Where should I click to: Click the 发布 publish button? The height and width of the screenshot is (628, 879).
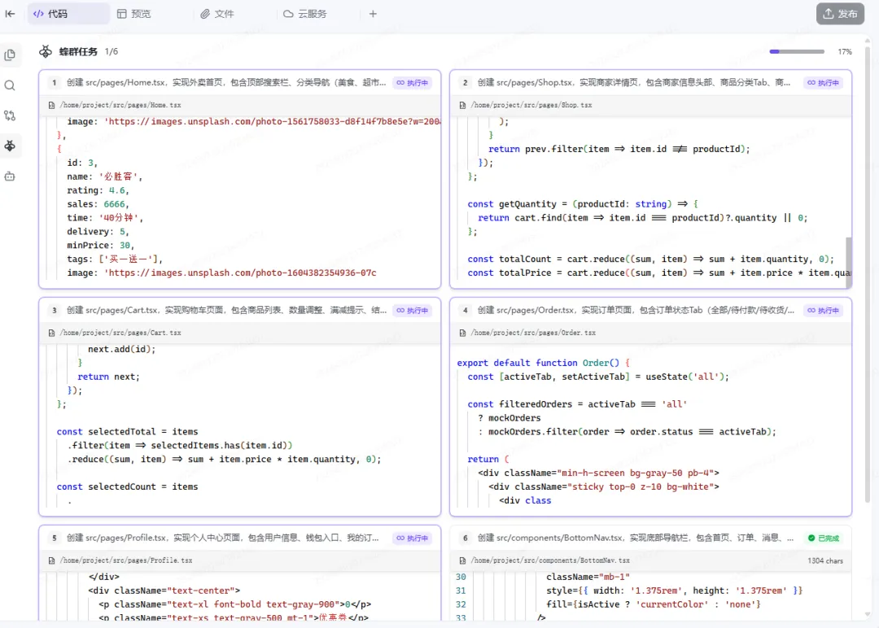[x=840, y=14]
